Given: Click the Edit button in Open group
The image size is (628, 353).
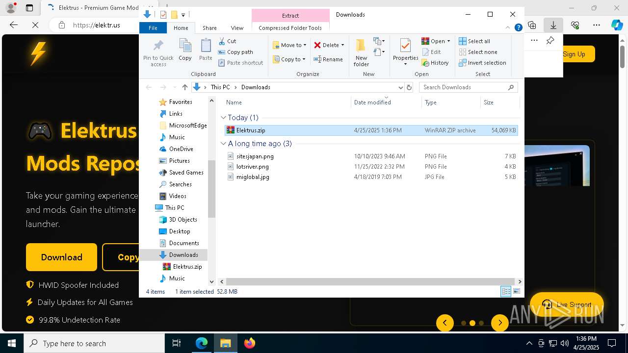Looking at the screenshot, I should pos(431,52).
